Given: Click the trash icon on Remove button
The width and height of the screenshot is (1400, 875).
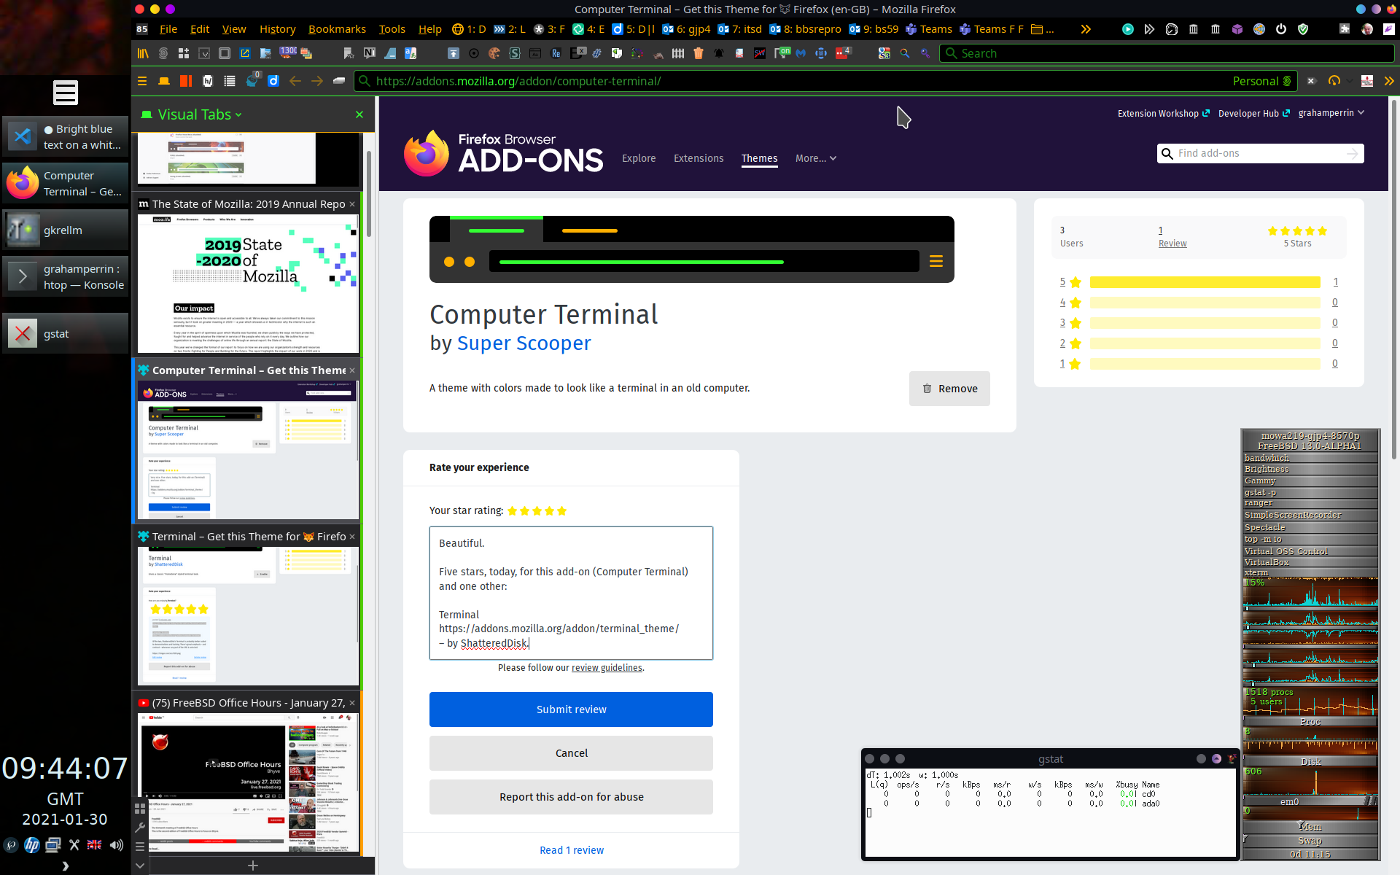Looking at the screenshot, I should coord(927,389).
